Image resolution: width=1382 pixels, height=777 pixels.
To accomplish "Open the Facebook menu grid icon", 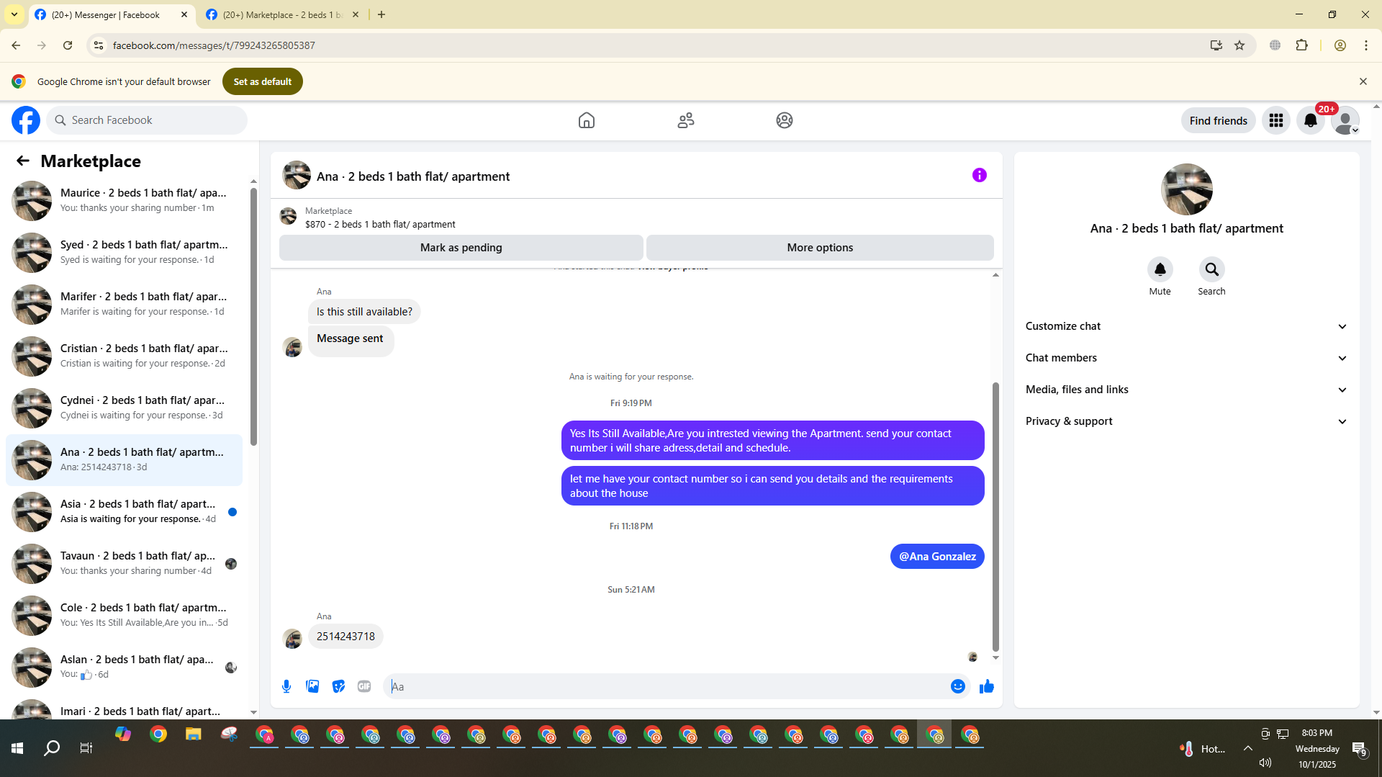I will [1276, 120].
